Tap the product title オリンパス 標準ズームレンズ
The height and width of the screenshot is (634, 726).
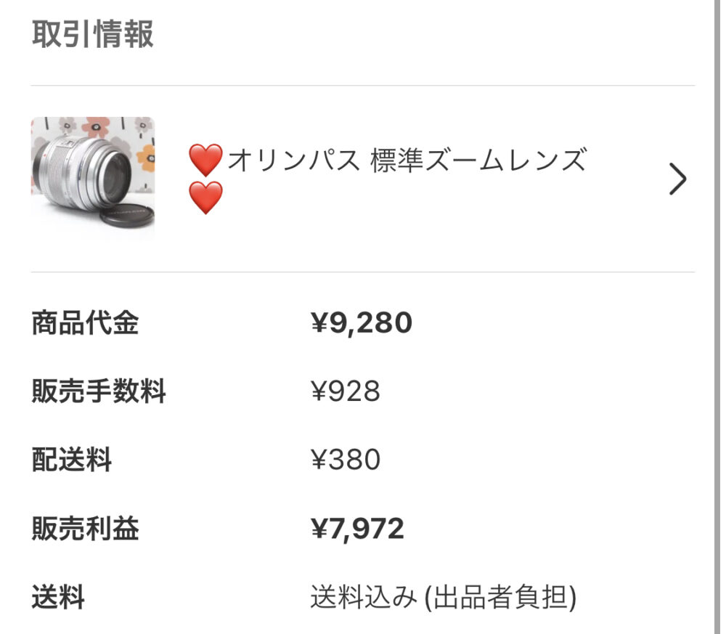(x=405, y=160)
